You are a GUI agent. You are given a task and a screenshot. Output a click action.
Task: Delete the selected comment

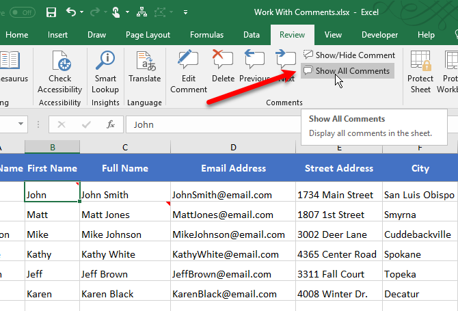pos(223,67)
